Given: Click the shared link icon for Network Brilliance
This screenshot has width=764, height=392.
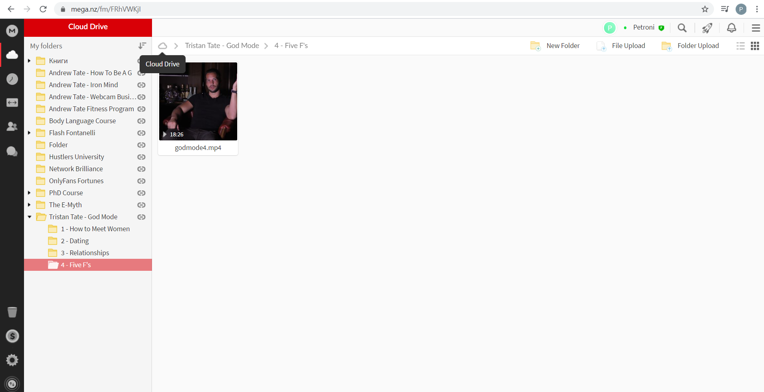Looking at the screenshot, I should coord(141,169).
